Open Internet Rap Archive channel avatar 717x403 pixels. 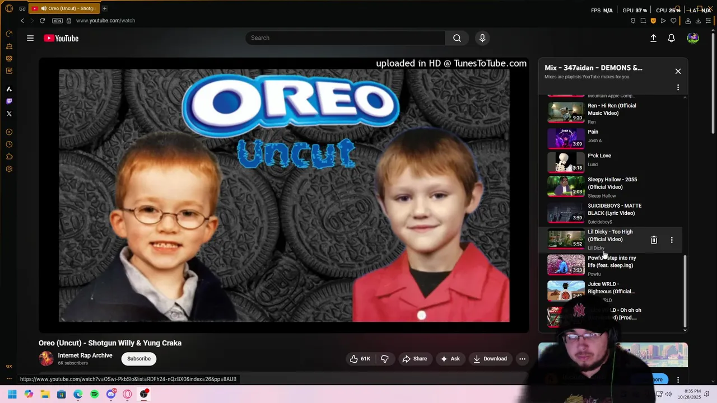pos(46,359)
